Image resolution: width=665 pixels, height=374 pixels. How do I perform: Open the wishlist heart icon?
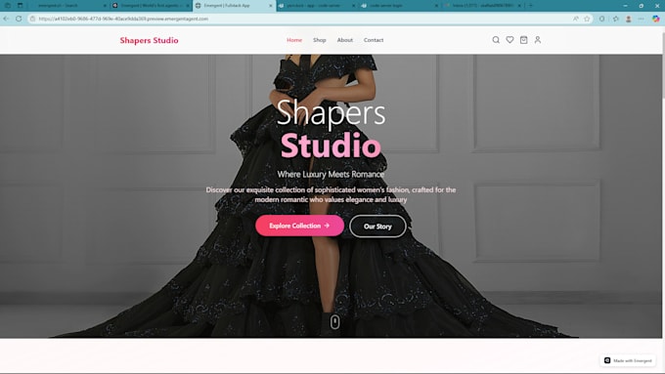pos(510,40)
